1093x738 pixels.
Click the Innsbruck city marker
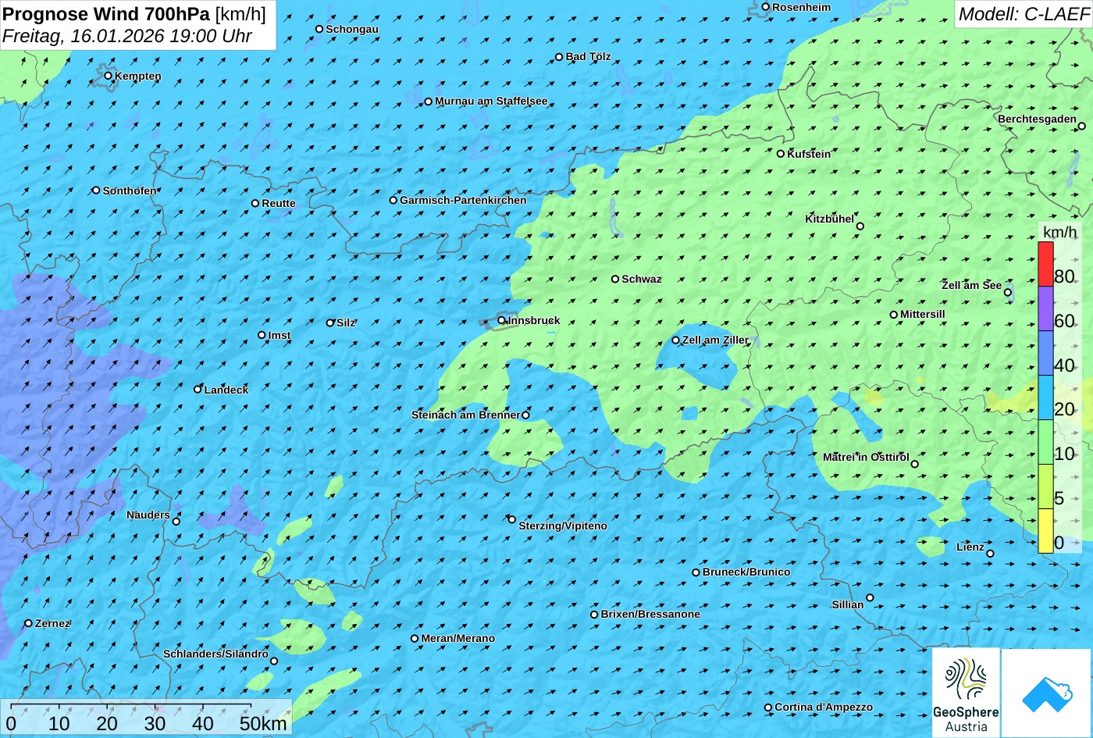(501, 320)
